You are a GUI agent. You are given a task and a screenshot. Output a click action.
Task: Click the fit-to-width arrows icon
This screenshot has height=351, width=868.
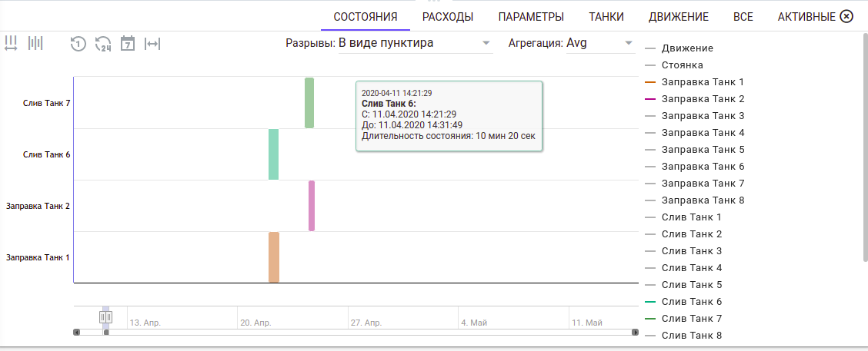click(x=152, y=44)
